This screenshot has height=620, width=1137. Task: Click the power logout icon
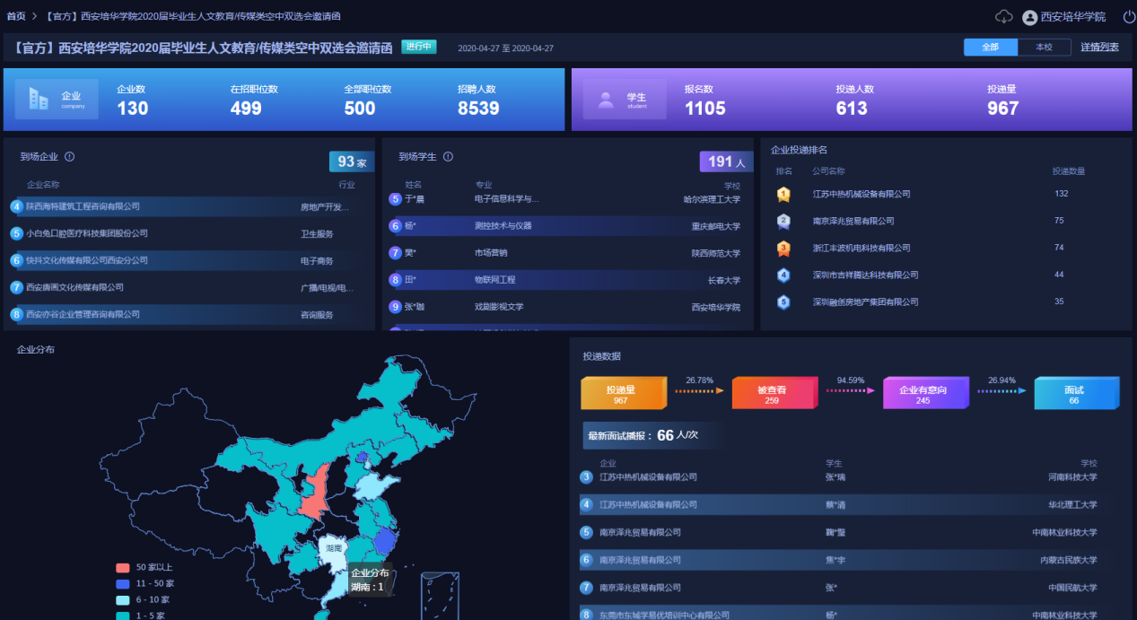[x=1128, y=17]
